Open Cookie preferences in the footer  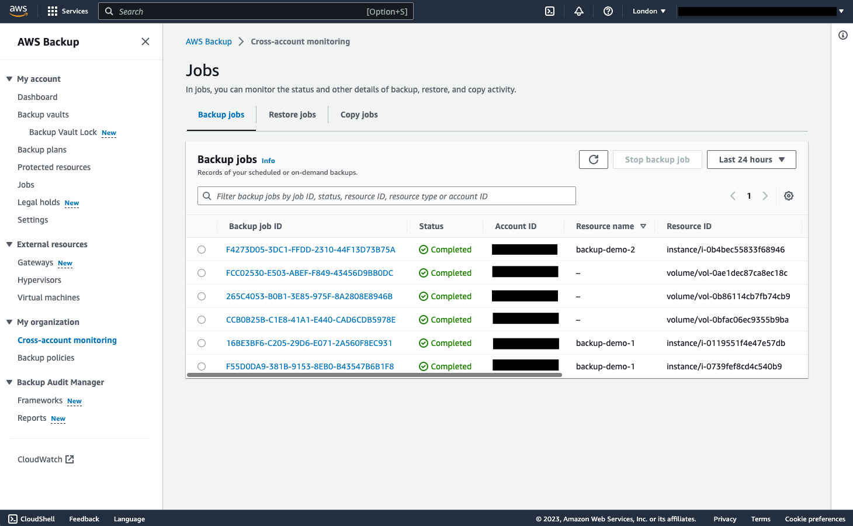pos(815,519)
